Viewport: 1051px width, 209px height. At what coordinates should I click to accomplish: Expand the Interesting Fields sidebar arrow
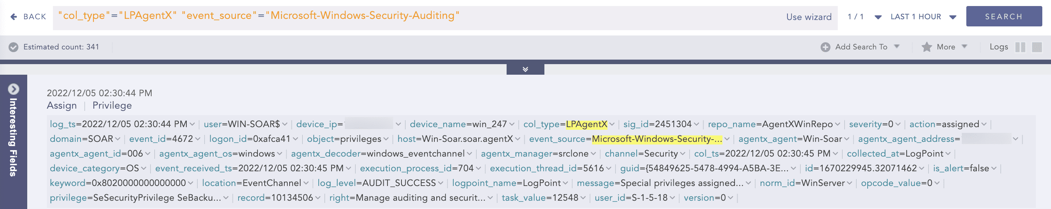tap(14, 89)
